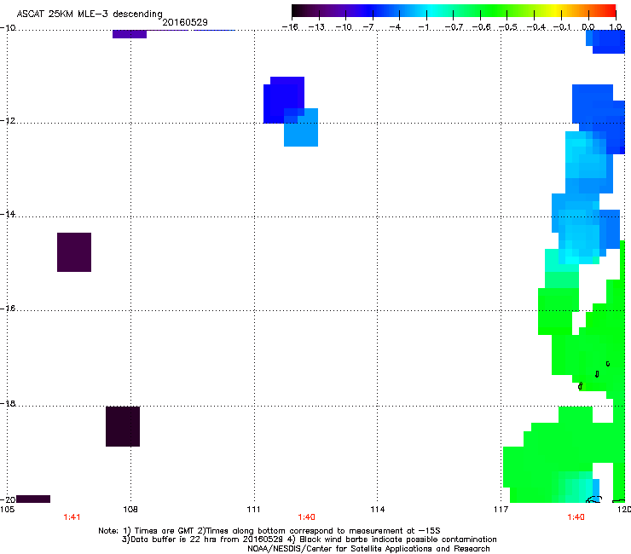This screenshot has width=631, height=554.
Task: Click the "NOAA/NESDIS/Center for Satellite Applications and Research" credit
Action: [x=368, y=549]
